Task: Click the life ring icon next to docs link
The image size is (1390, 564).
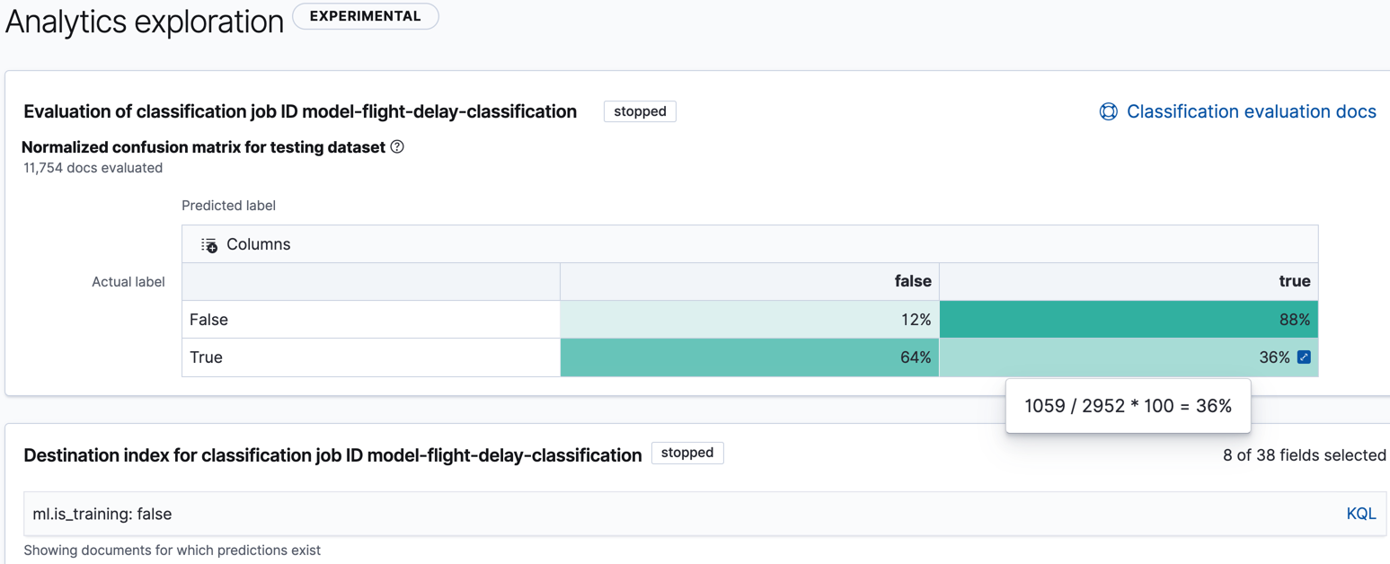Action: 1107,110
